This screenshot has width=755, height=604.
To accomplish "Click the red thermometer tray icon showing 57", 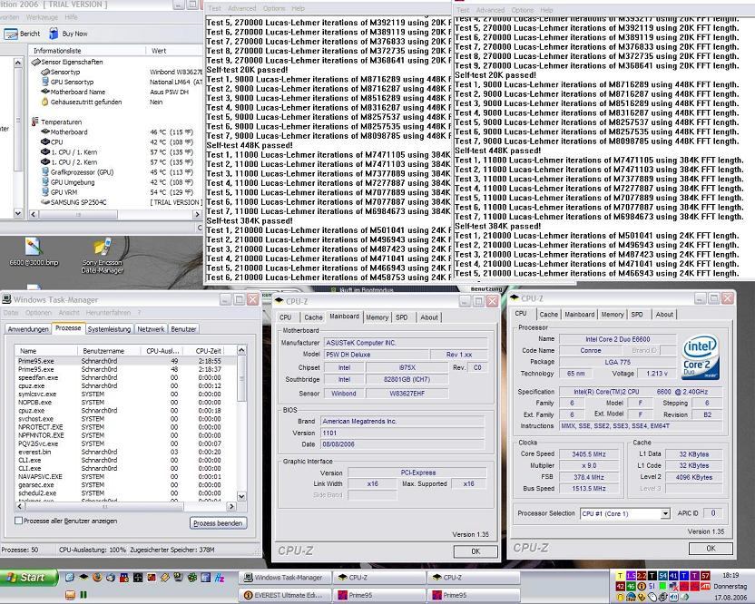I will 705,576.
